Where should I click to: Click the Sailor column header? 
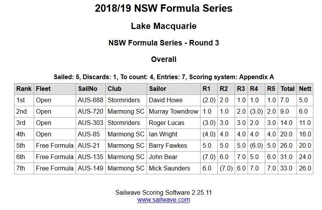pos(157,89)
